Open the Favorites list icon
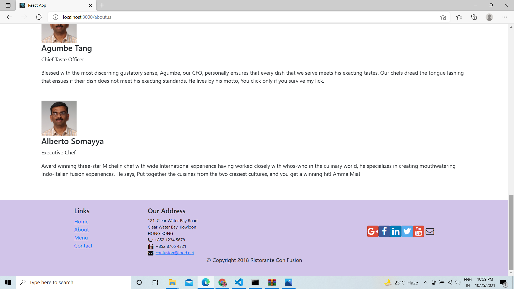Screen dimensions: 514x289 (459, 17)
